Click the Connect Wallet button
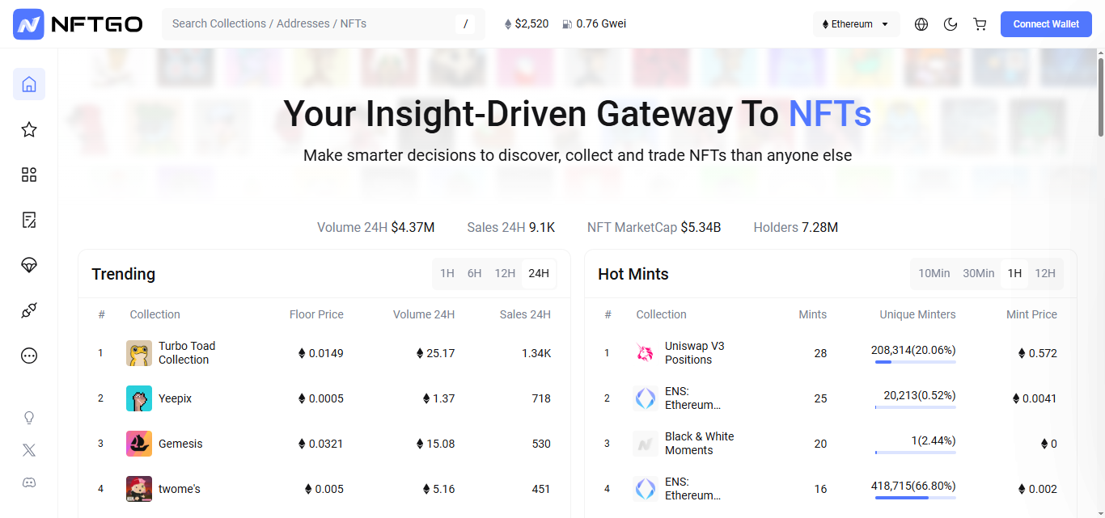The image size is (1105, 518). (1046, 24)
